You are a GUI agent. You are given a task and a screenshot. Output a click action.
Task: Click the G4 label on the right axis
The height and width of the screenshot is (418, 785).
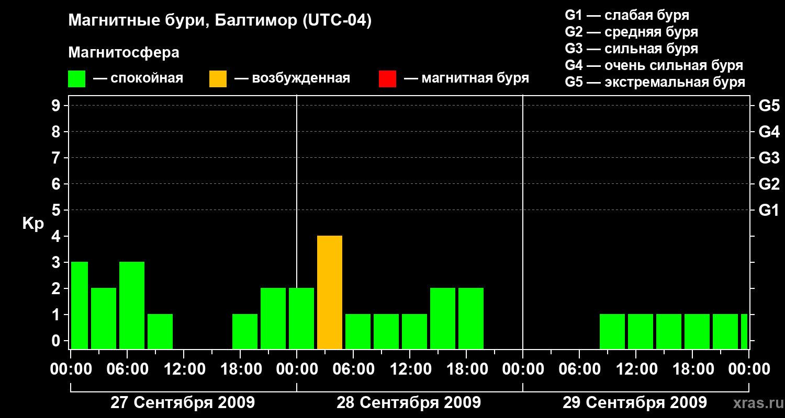(x=769, y=132)
